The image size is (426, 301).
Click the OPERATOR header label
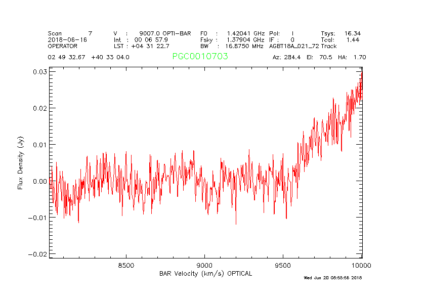pyautogui.click(x=63, y=46)
